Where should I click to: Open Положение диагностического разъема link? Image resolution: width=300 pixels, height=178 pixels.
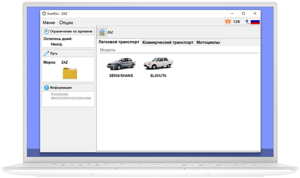[71, 96]
